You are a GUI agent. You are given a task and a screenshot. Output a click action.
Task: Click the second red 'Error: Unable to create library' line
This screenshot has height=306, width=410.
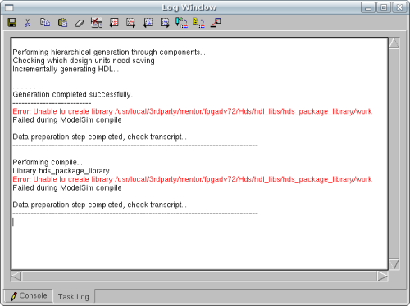(192, 179)
